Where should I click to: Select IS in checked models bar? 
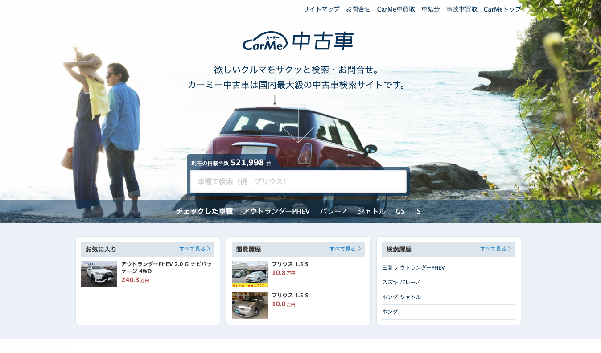[x=418, y=211]
